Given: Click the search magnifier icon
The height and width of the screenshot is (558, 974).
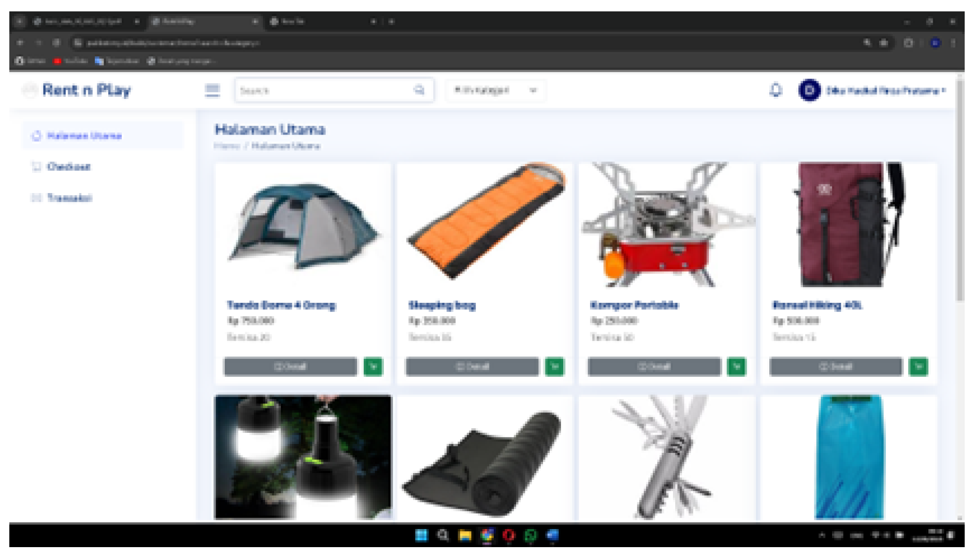Looking at the screenshot, I should pyautogui.click(x=420, y=90).
